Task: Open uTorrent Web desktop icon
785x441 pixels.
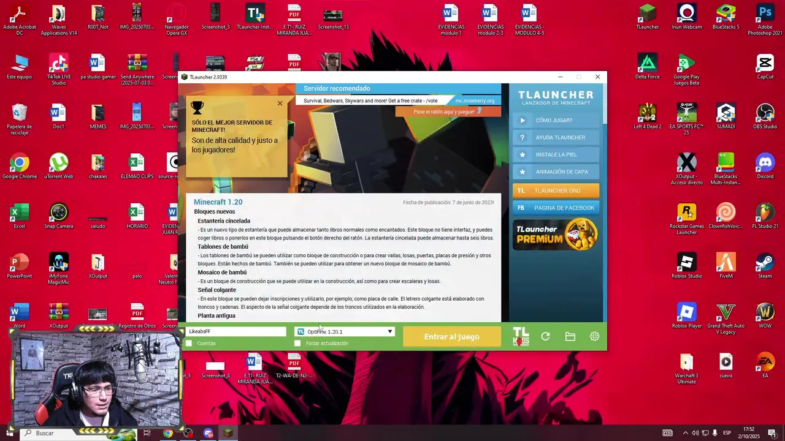Action: click(59, 166)
